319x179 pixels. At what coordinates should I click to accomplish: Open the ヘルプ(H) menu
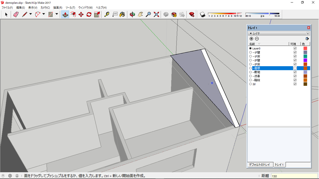pyautogui.click(x=101, y=7)
